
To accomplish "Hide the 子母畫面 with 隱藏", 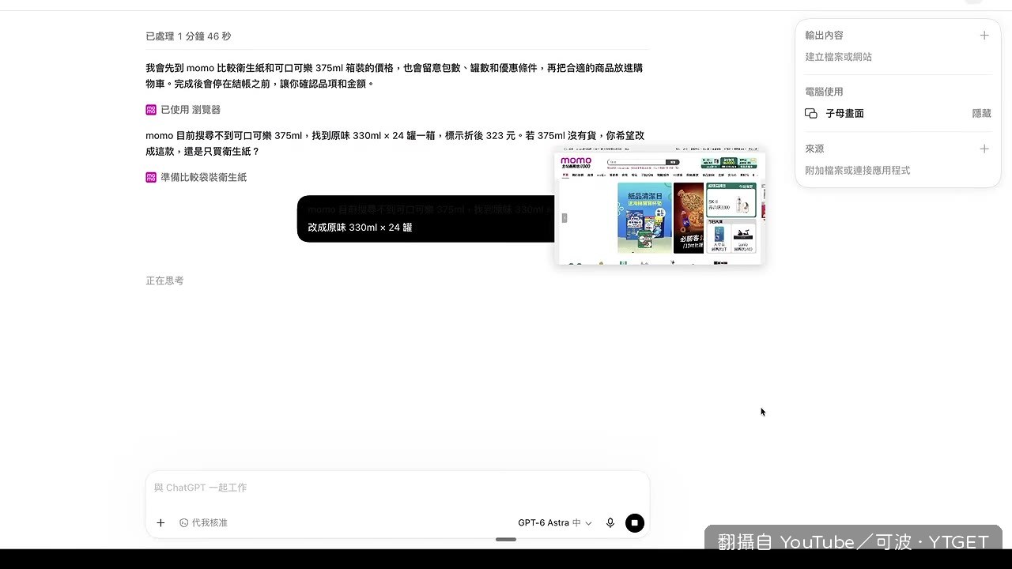I will point(981,114).
